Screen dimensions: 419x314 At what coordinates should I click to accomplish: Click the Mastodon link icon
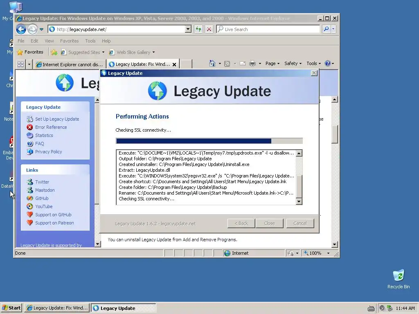29,190
